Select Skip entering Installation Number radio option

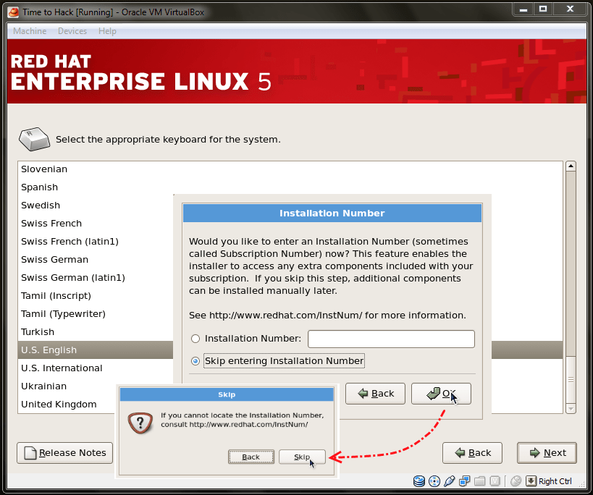(x=195, y=361)
